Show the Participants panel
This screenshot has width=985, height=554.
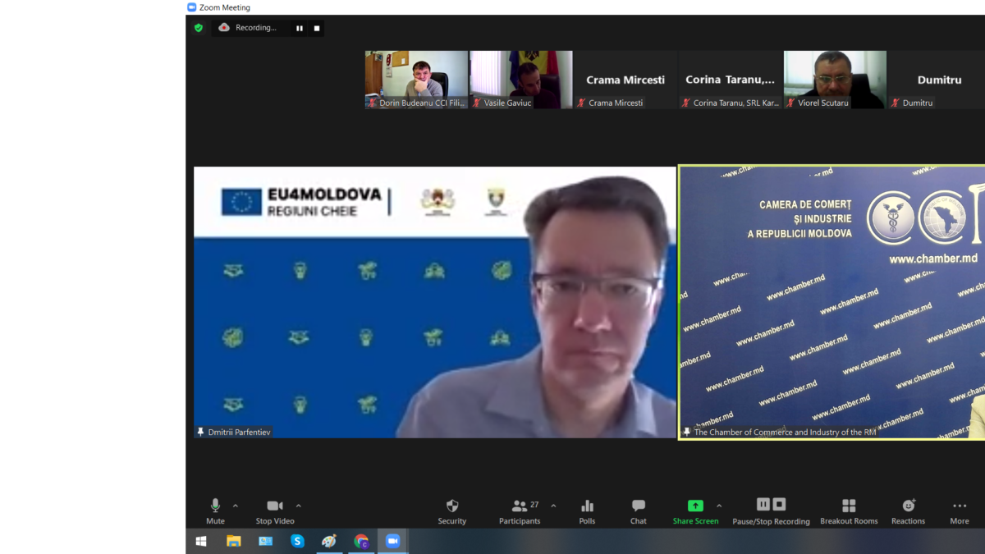520,511
